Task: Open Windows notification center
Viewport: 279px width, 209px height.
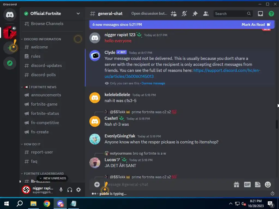Action: [271, 204]
